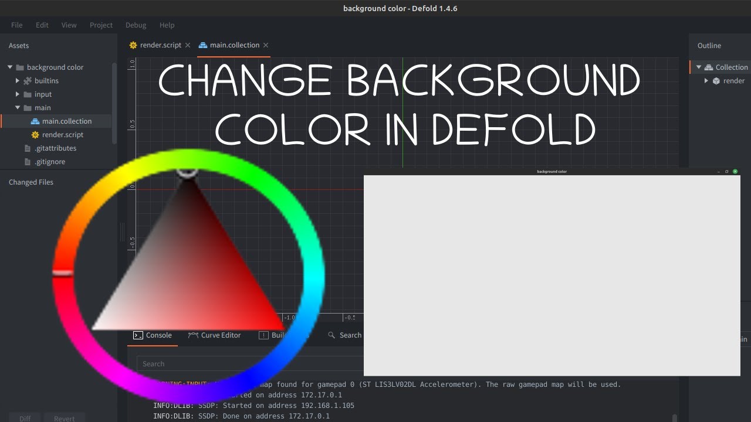Screen dimensions: 751x422
Task: Click the background color folder icon
Action: tap(20, 67)
